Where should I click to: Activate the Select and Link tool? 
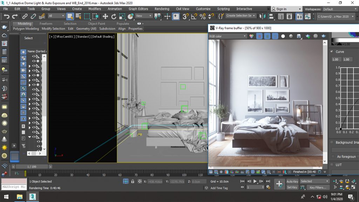[25, 16]
